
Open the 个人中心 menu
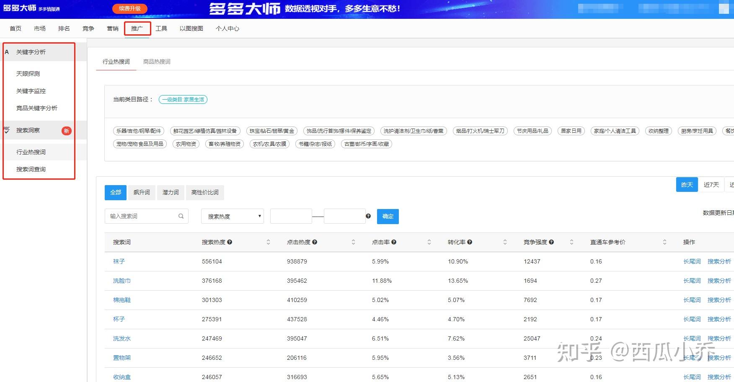(x=227, y=28)
